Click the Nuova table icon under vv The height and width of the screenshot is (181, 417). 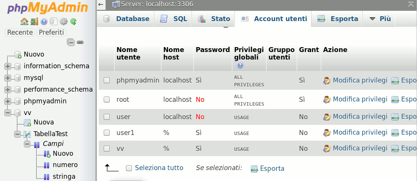(28, 123)
